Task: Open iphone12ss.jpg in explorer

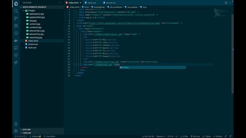Action: 37,34
